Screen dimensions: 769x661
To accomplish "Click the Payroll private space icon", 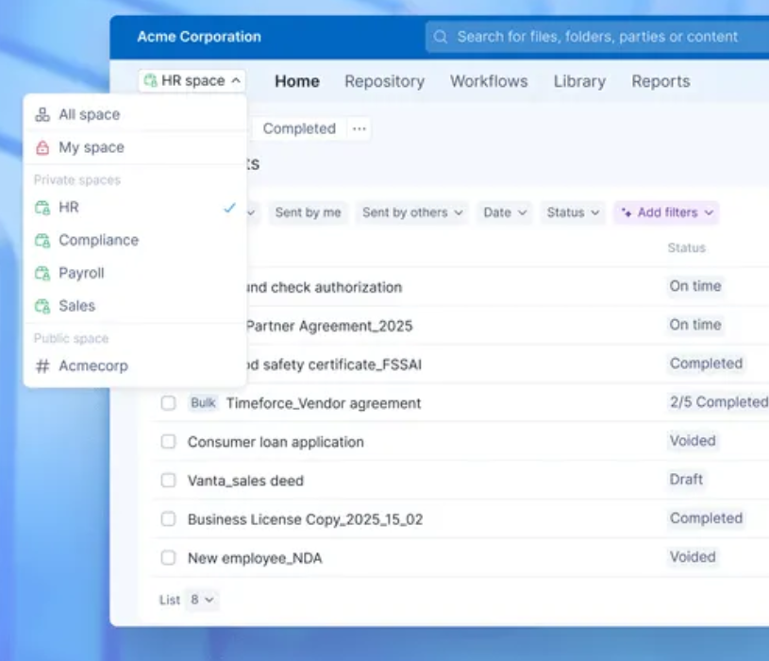I will coord(41,272).
